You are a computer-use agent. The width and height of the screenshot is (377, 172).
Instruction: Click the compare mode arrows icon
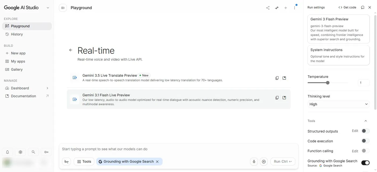tap(277, 8)
